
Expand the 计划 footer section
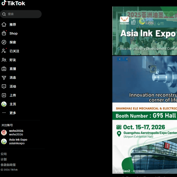coord(4,160)
